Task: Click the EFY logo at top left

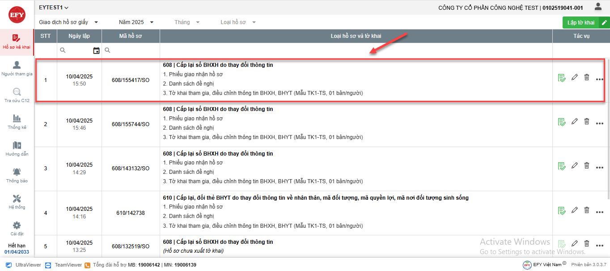Action: (17, 15)
